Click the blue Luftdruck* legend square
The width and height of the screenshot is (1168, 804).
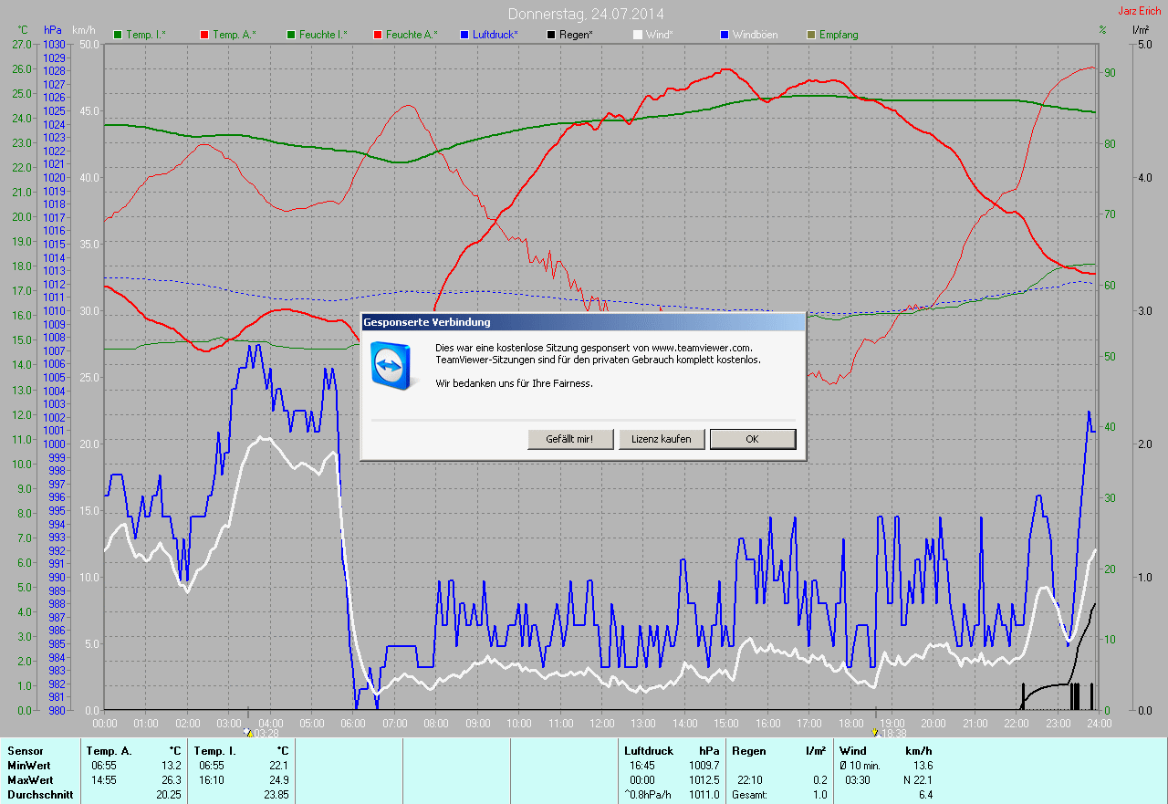pos(464,35)
